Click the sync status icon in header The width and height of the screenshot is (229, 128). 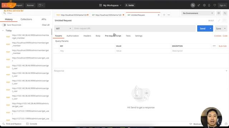[x=193, y=5]
